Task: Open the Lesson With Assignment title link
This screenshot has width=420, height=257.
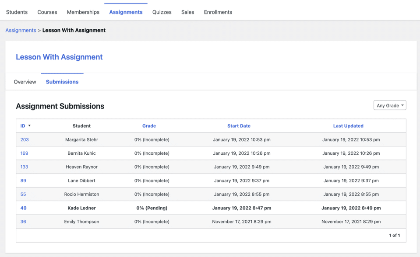Action: click(59, 57)
